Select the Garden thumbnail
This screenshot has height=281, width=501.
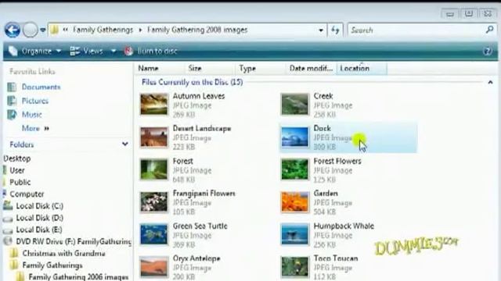pyautogui.click(x=294, y=202)
